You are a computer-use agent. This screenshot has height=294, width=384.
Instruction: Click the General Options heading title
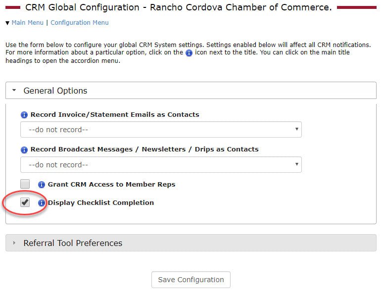coord(55,91)
